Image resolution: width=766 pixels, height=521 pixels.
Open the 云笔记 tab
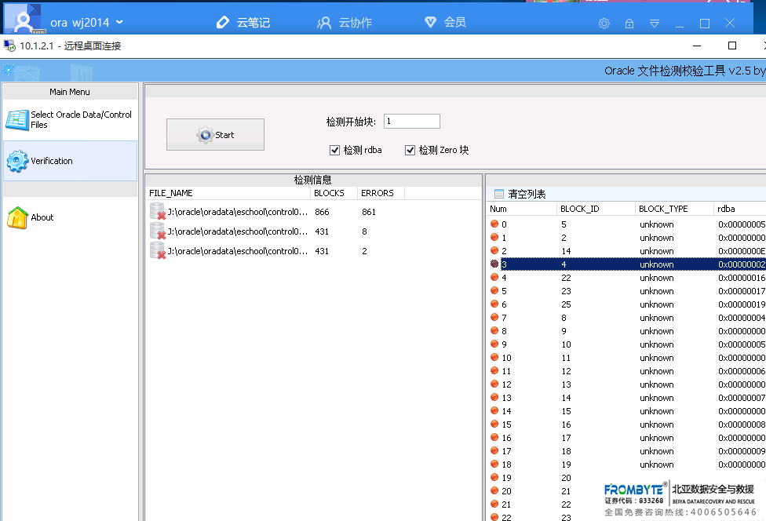click(243, 23)
